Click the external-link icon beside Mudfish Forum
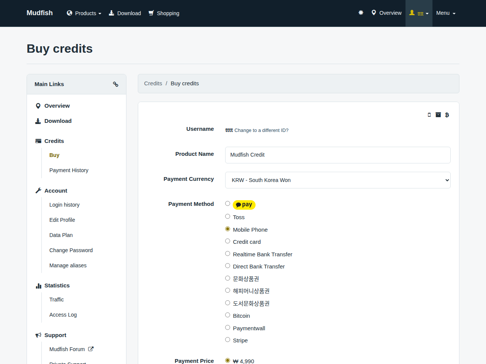The width and height of the screenshot is (486, 364). [x=91, y=349]
